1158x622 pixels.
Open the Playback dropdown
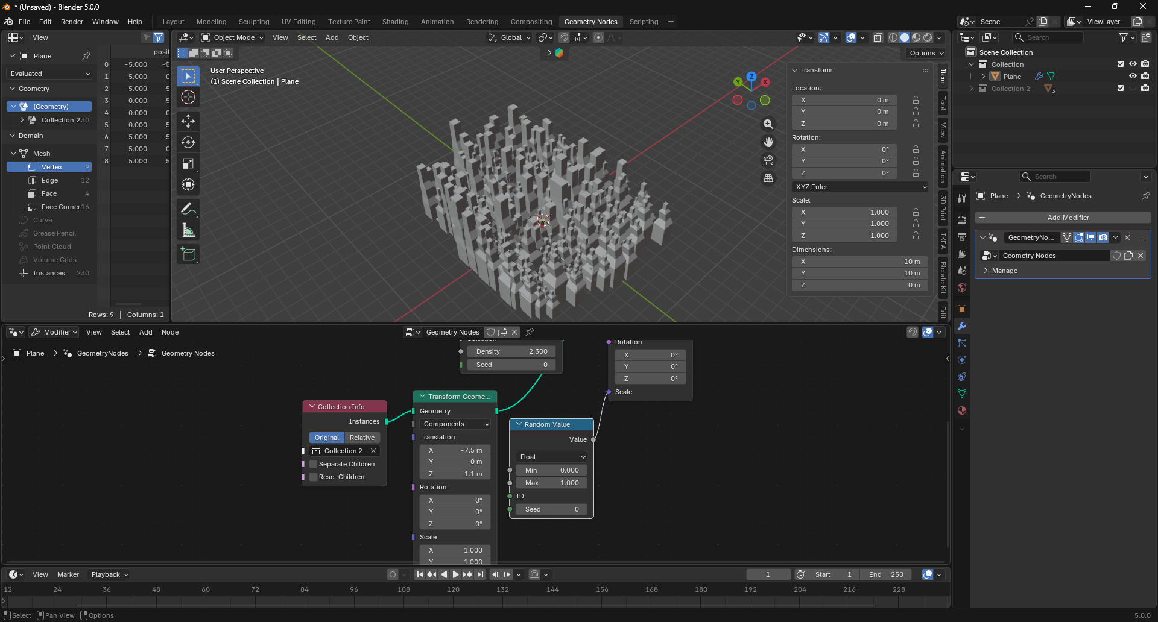click(110, 574)
